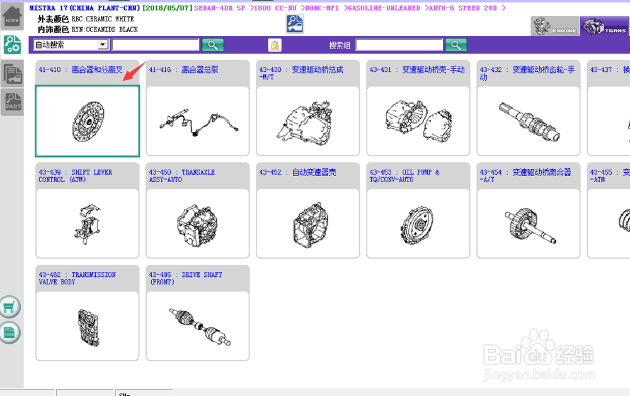
Task: Click the 1800 CC-NU breadcrumb
Action: tap(276, 8)
